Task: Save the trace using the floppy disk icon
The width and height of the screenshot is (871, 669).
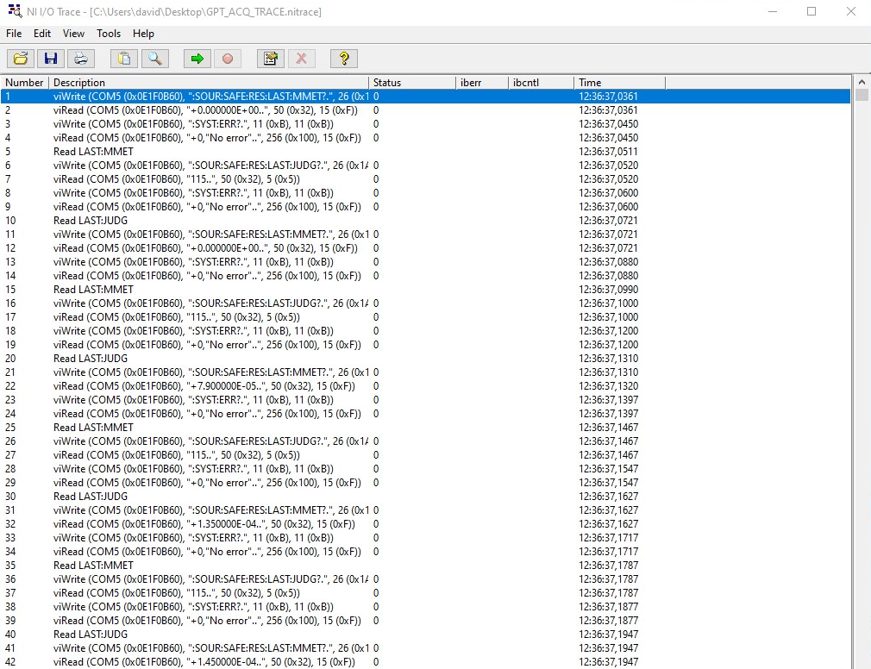Action: (51, 59)
